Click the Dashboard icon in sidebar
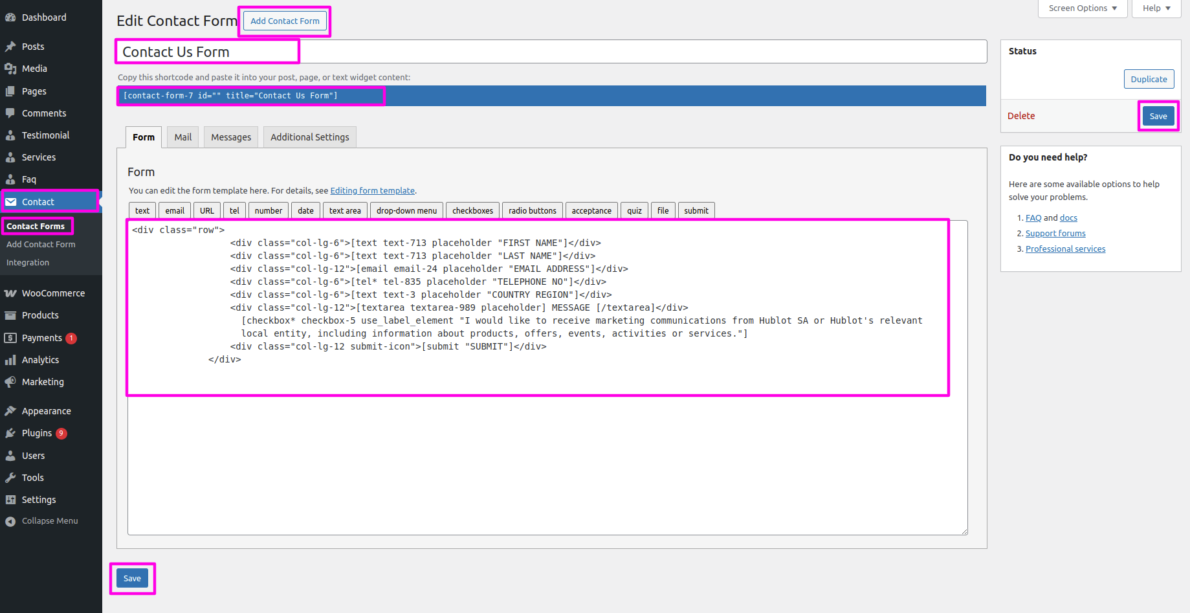Image resolution: width=1190 pixels, height=613 pixels. [x=10, y=17]
